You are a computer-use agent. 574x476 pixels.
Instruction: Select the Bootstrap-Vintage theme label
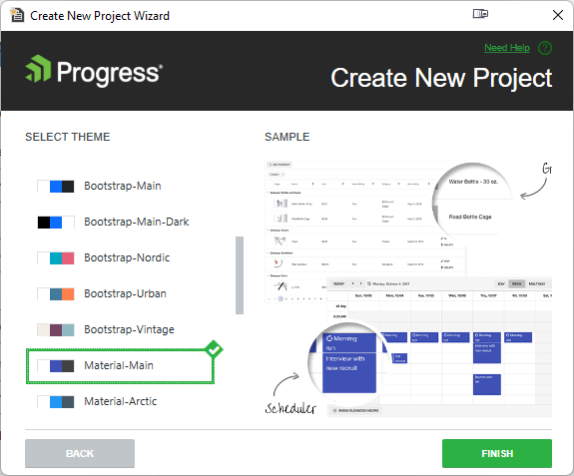pyautogui.click(x=129, y=329)
